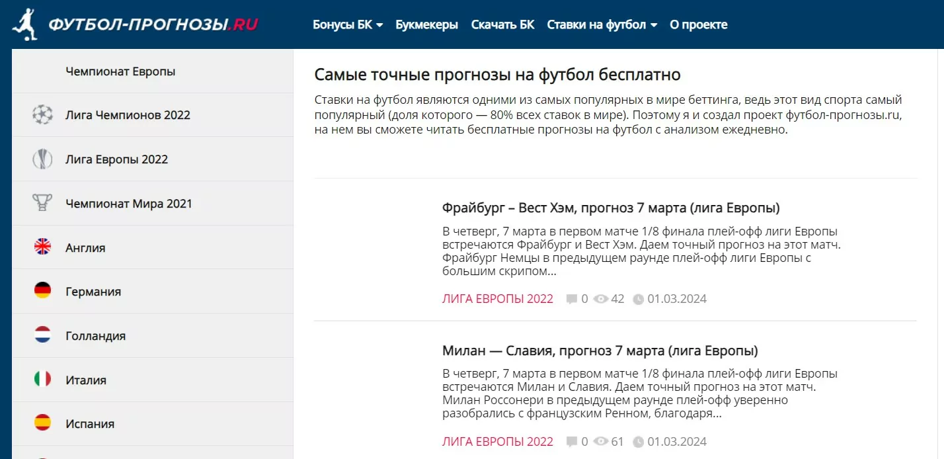Click the Champions League ball icon
This screenshot has width=944, height=459.
[42, 115]
